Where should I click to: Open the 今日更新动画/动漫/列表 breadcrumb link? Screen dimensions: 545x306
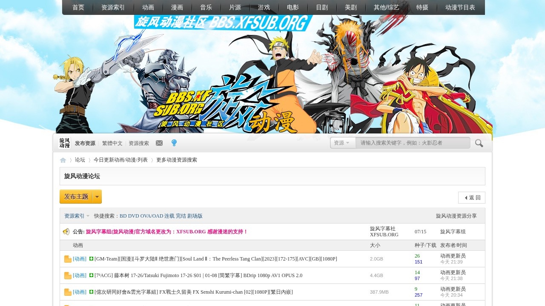(x=120, y=160)
